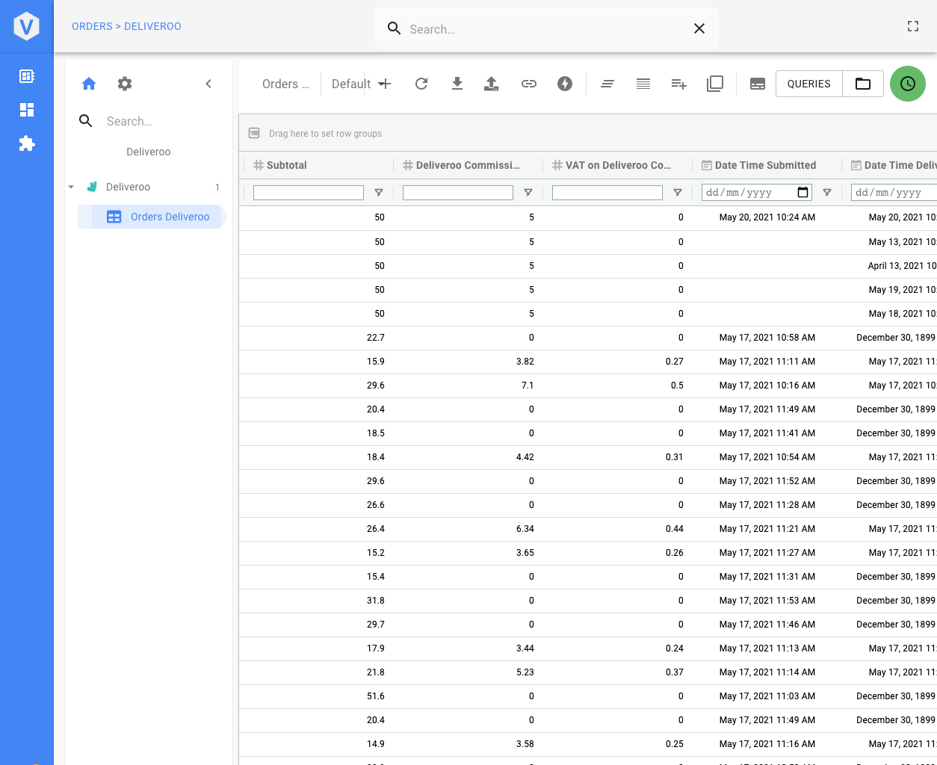The height and width of the screenshot is (765, 937).
Task: Collapse the Deliveroo tree node
Action: coord(71,187)
